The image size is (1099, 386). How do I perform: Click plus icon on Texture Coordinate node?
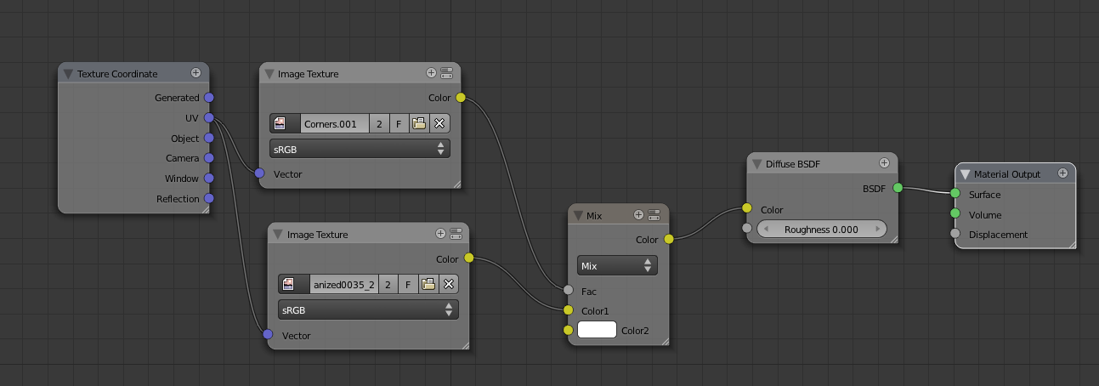[195, 73]
